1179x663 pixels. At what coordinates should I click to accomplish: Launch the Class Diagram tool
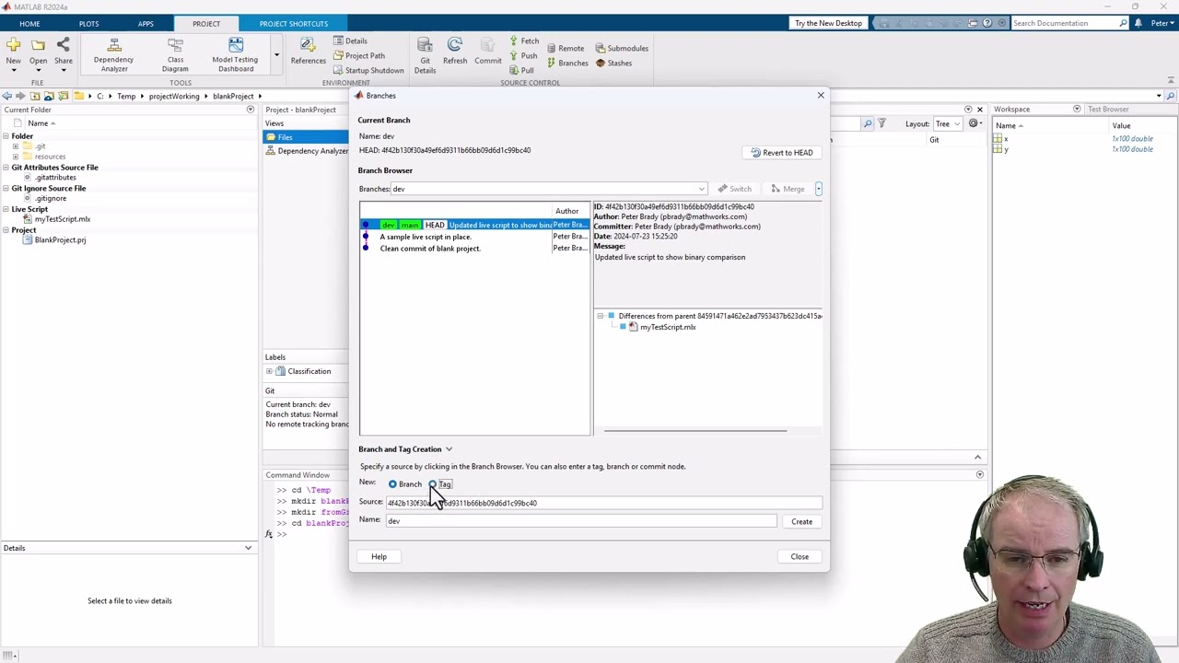point(175,53)
